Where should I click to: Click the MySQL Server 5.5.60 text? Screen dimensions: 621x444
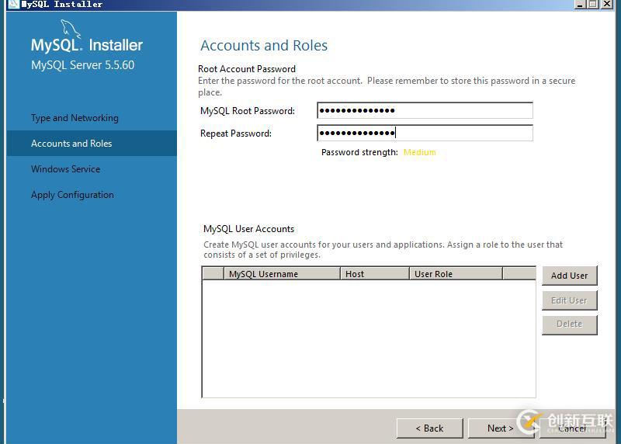click(83, 65)
